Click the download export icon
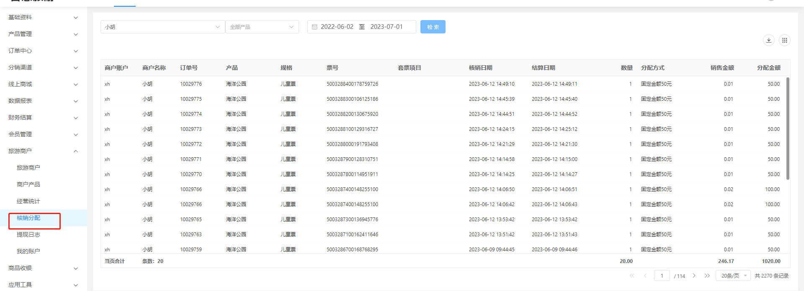Screen dimensions: 804x291 pos(768,40)
